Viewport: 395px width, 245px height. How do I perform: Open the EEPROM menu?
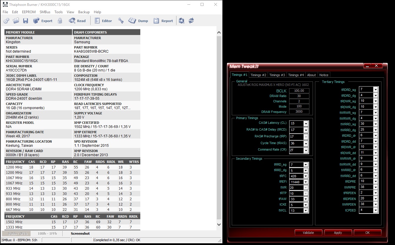tap(29, 12)
